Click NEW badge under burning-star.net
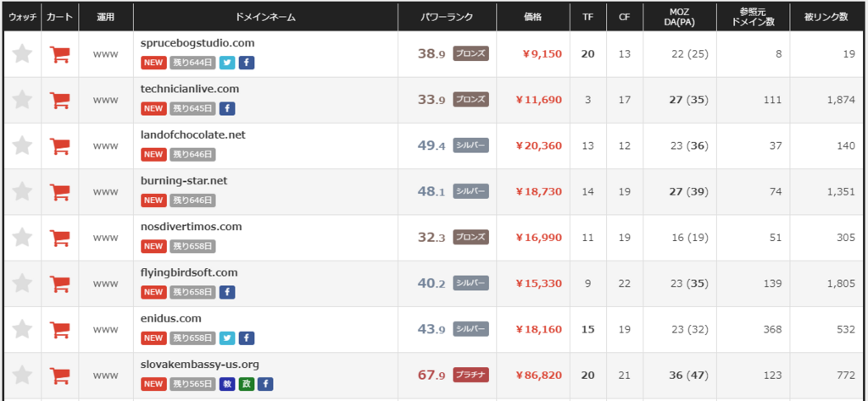Screen dimensions: 868x401 pyautogui.click(x=153, y=200)
